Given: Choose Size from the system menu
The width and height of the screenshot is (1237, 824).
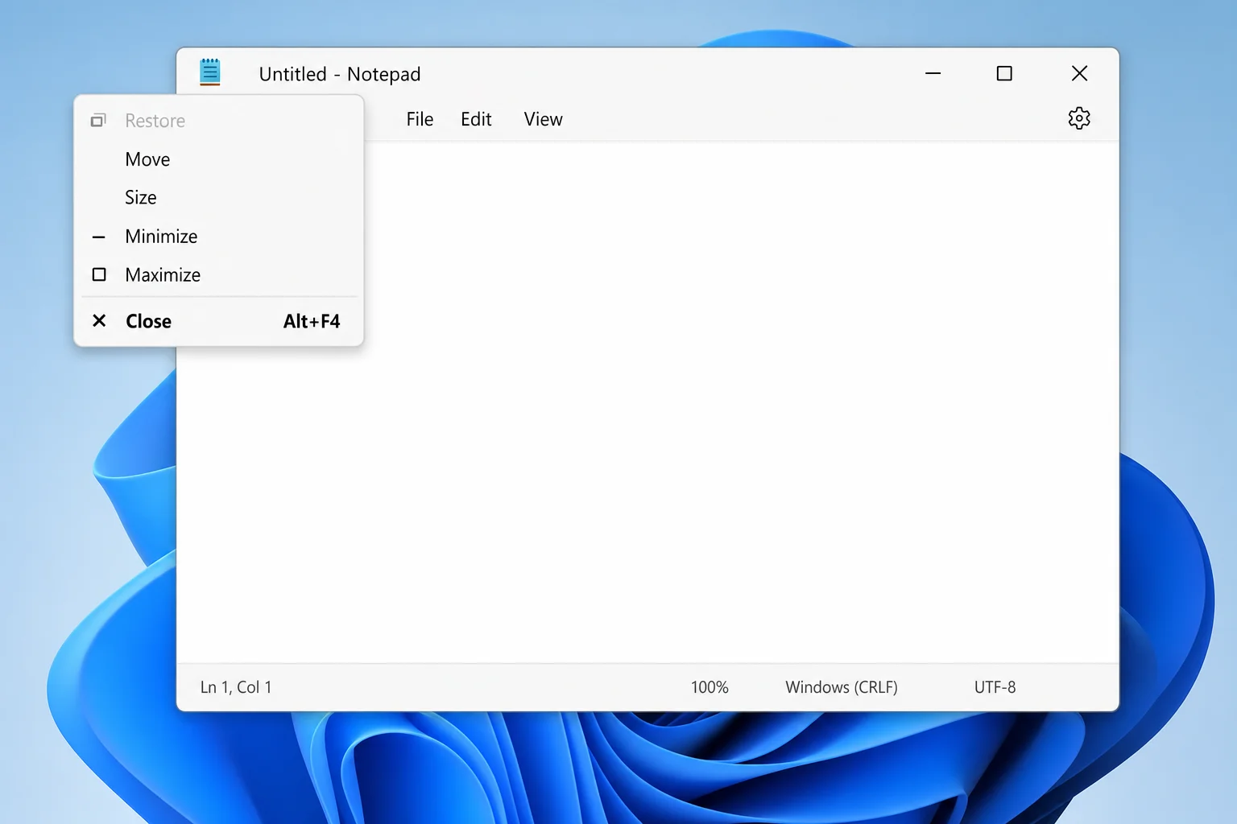Looking at the screenshot, I should (219, 197).
